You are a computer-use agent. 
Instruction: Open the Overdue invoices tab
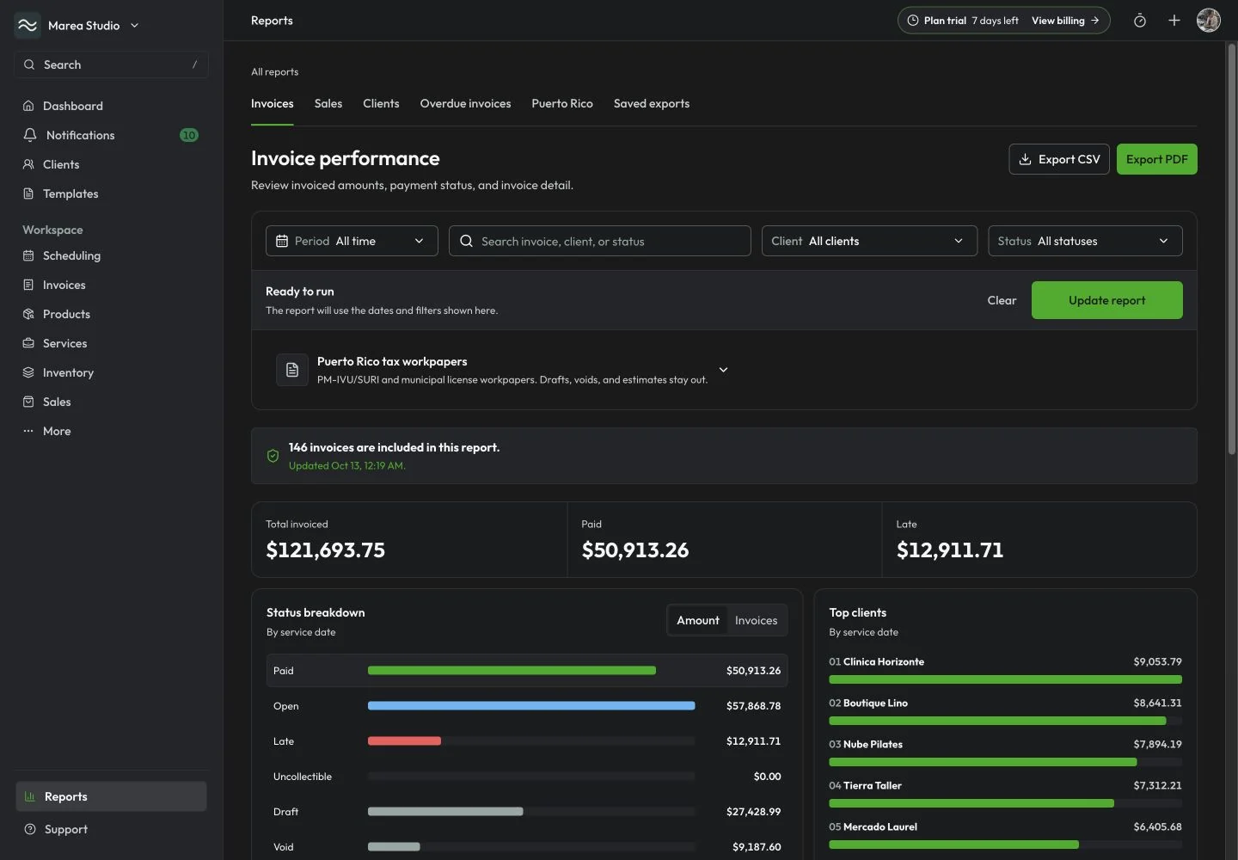[465, 103]
